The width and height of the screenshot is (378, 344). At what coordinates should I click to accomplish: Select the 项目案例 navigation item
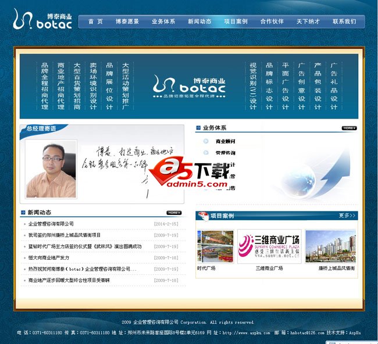click(x=236, y=21)
